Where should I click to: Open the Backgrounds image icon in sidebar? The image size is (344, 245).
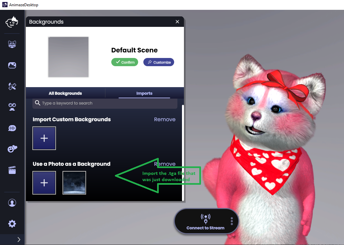pyautogui.click(x=12, y=65)
